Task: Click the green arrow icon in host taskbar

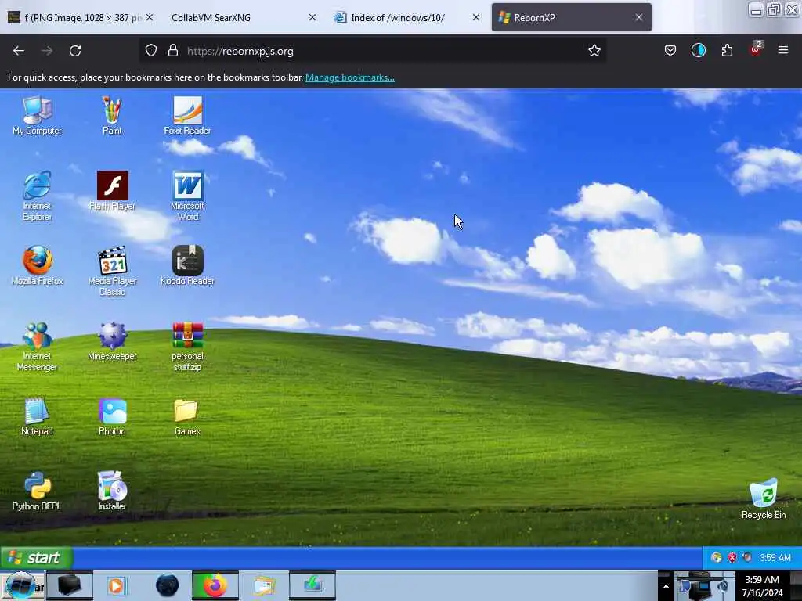Action: click(x=312, y=585)
